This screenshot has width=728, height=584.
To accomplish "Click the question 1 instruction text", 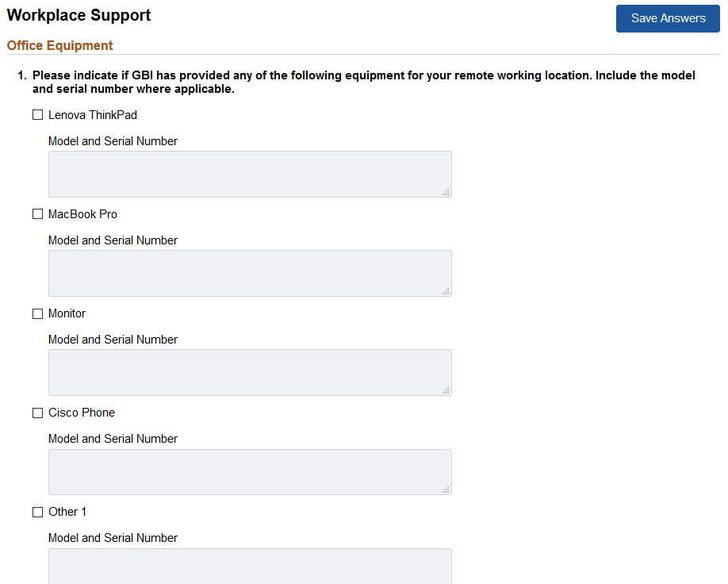I will coord(363,82).
